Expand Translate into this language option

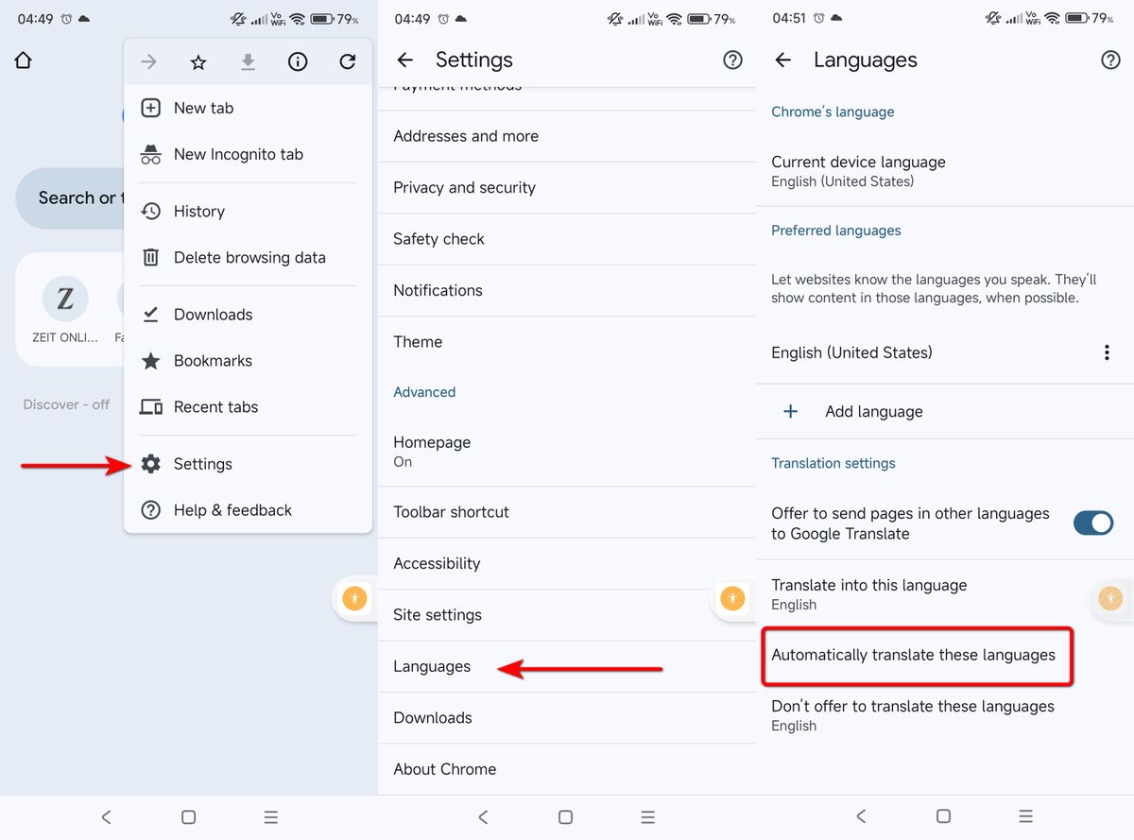pos(868,593)
